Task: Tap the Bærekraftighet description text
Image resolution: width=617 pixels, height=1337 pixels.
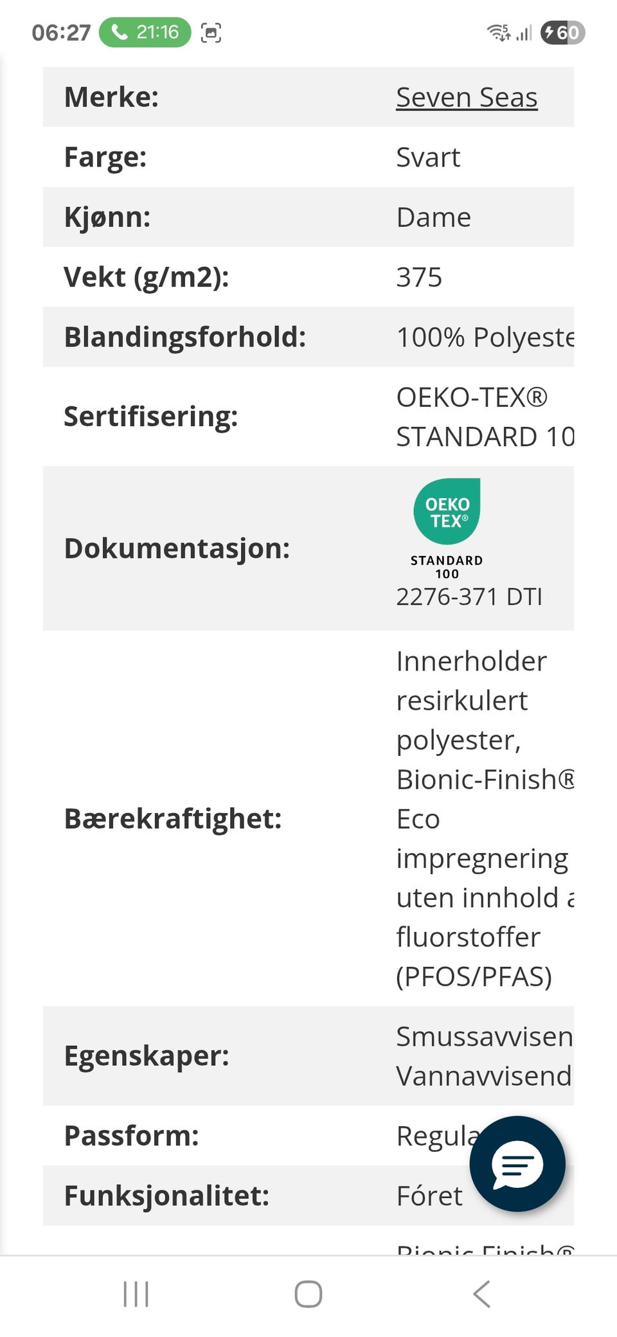Action: 485,819
